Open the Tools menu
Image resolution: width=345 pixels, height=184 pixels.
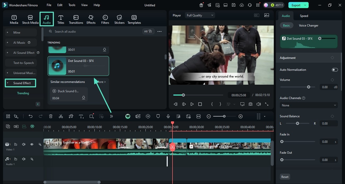pos(72,5)
